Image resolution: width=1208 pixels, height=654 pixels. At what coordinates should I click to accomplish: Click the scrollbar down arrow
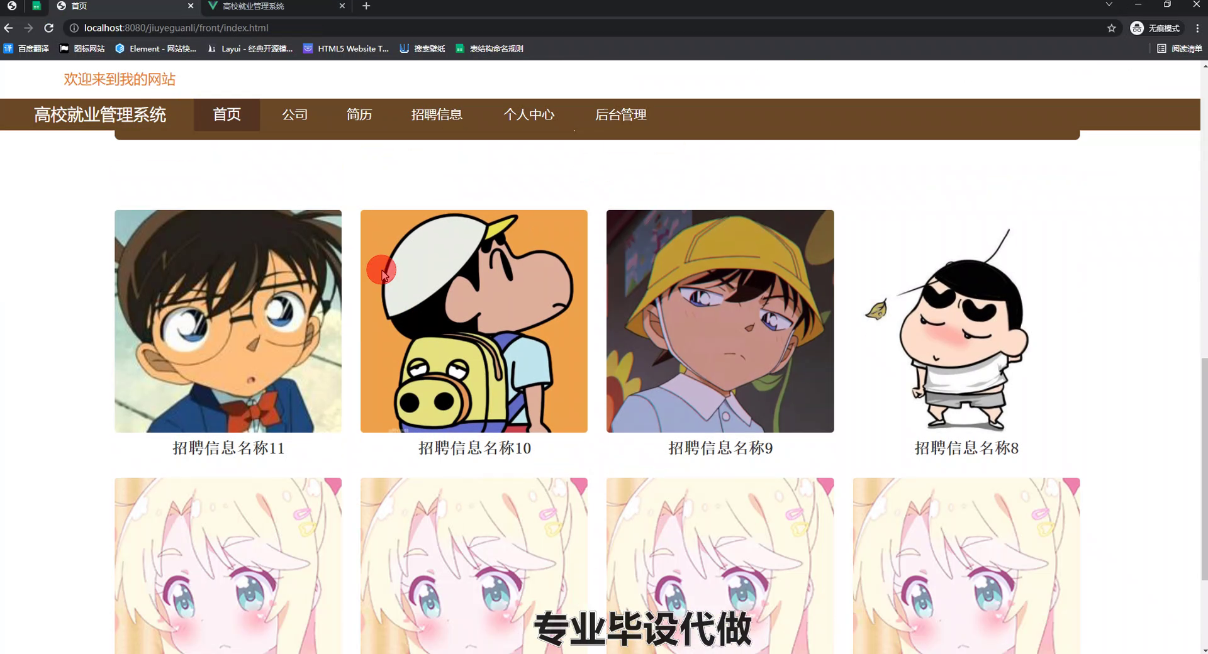[1204, 650]
